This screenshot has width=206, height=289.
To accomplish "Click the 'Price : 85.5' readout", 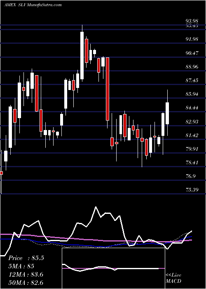I will click(x=26, y=258).
